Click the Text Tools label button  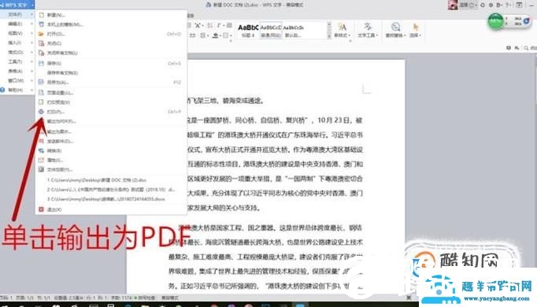coord(368,35)
